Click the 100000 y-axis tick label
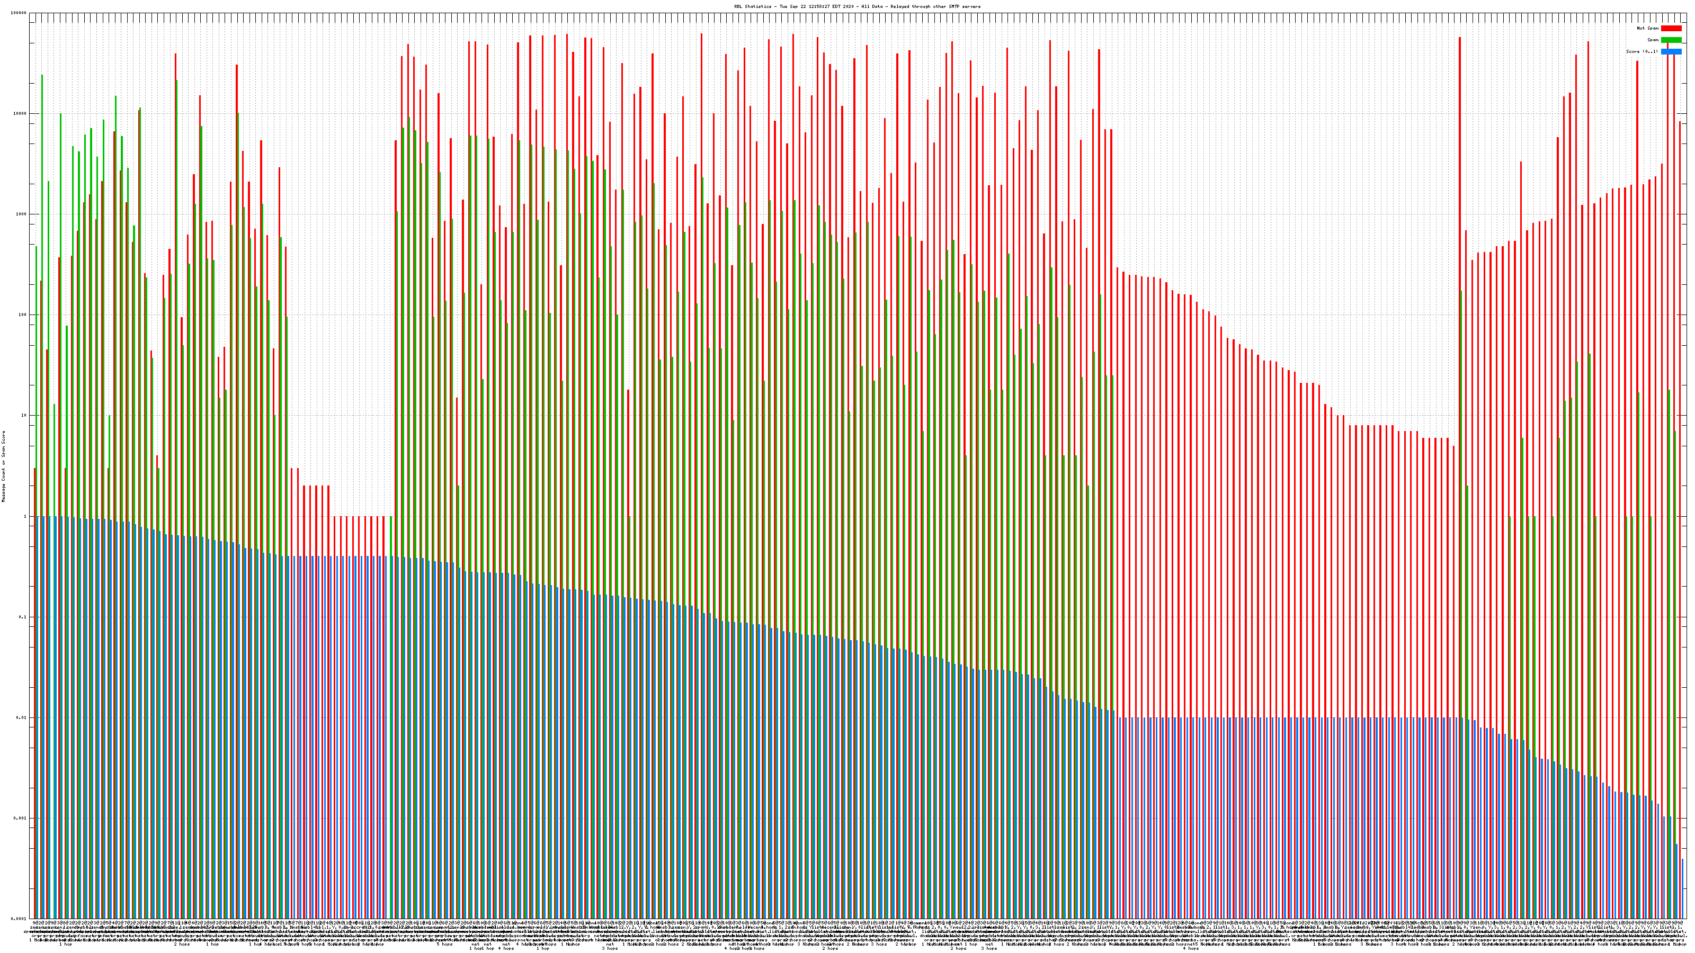 [19, 13]
